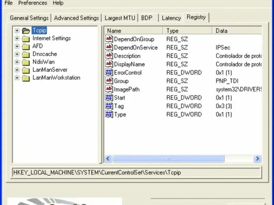Select the Registry tab

tap(196, 17)
